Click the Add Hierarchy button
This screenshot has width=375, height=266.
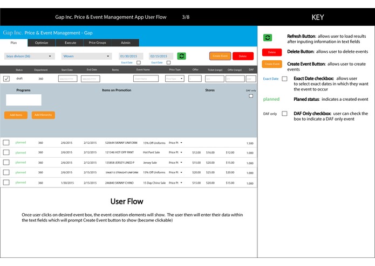43,115
